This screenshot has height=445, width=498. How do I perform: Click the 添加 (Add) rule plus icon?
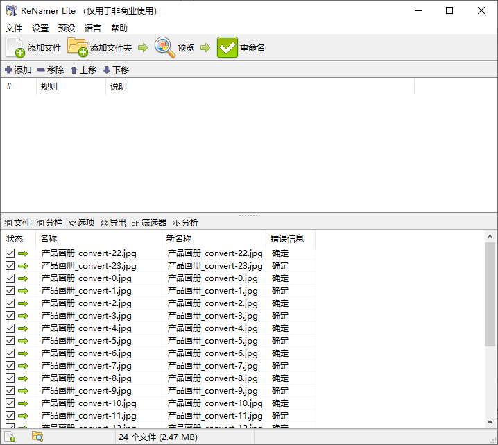click(x=8, y=70)
